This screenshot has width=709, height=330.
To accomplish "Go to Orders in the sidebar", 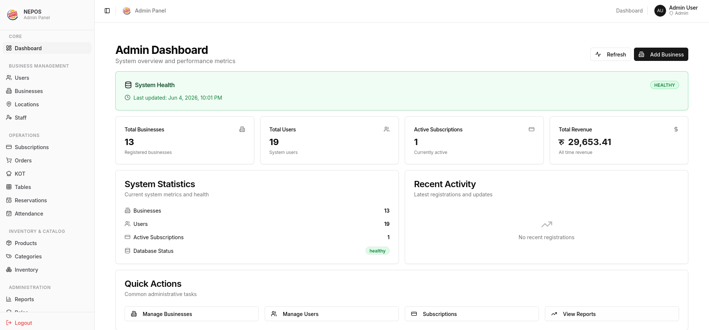I will tap(47, 160).
